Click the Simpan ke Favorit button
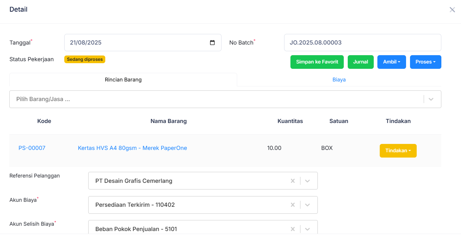Image resolution: width=461 pixels, height=236 pixels. point(317,62)
